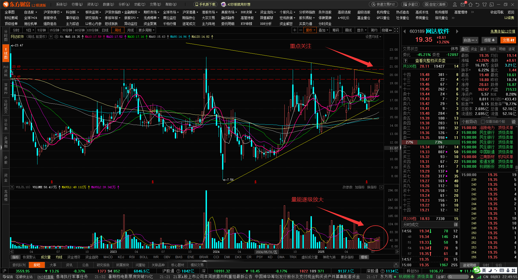518x280 pixels.
Task: Expand the 更多周期 dropdown
Action: (x=146, y=30)
